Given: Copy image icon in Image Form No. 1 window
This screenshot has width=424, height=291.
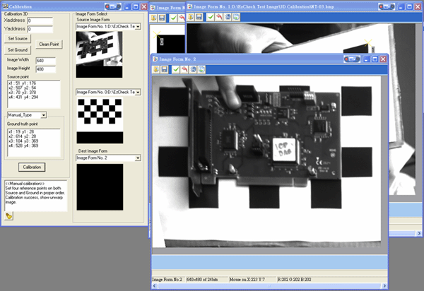Looking at the screenshot, I should pyautogui.click(x=236, y=17).
